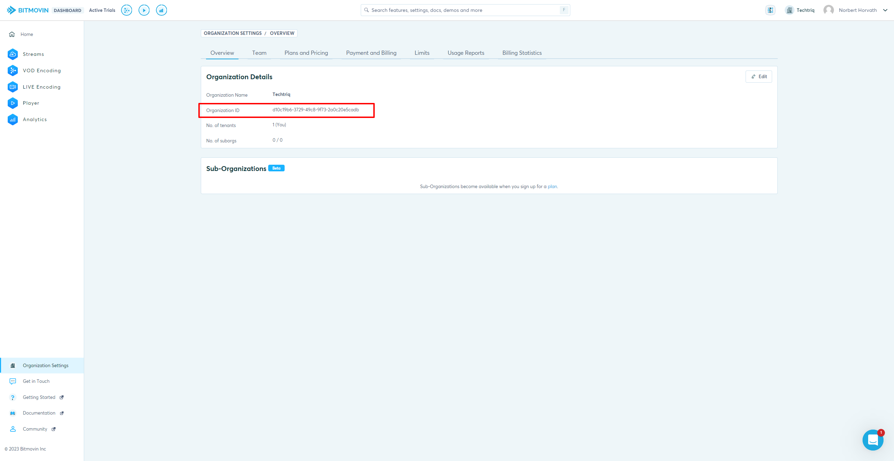Go to Analytics via sidebar icon
This screenshot has width=894, height=461.
click(13, 119)
